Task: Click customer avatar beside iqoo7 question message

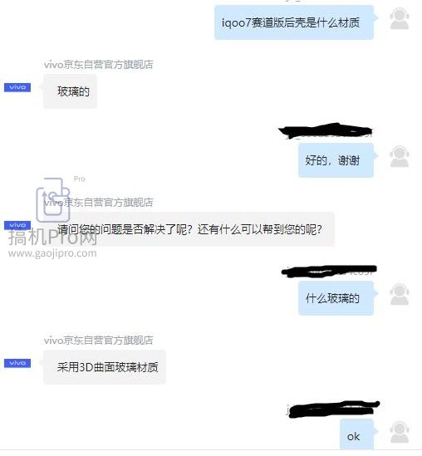Action: coord(400,18)
